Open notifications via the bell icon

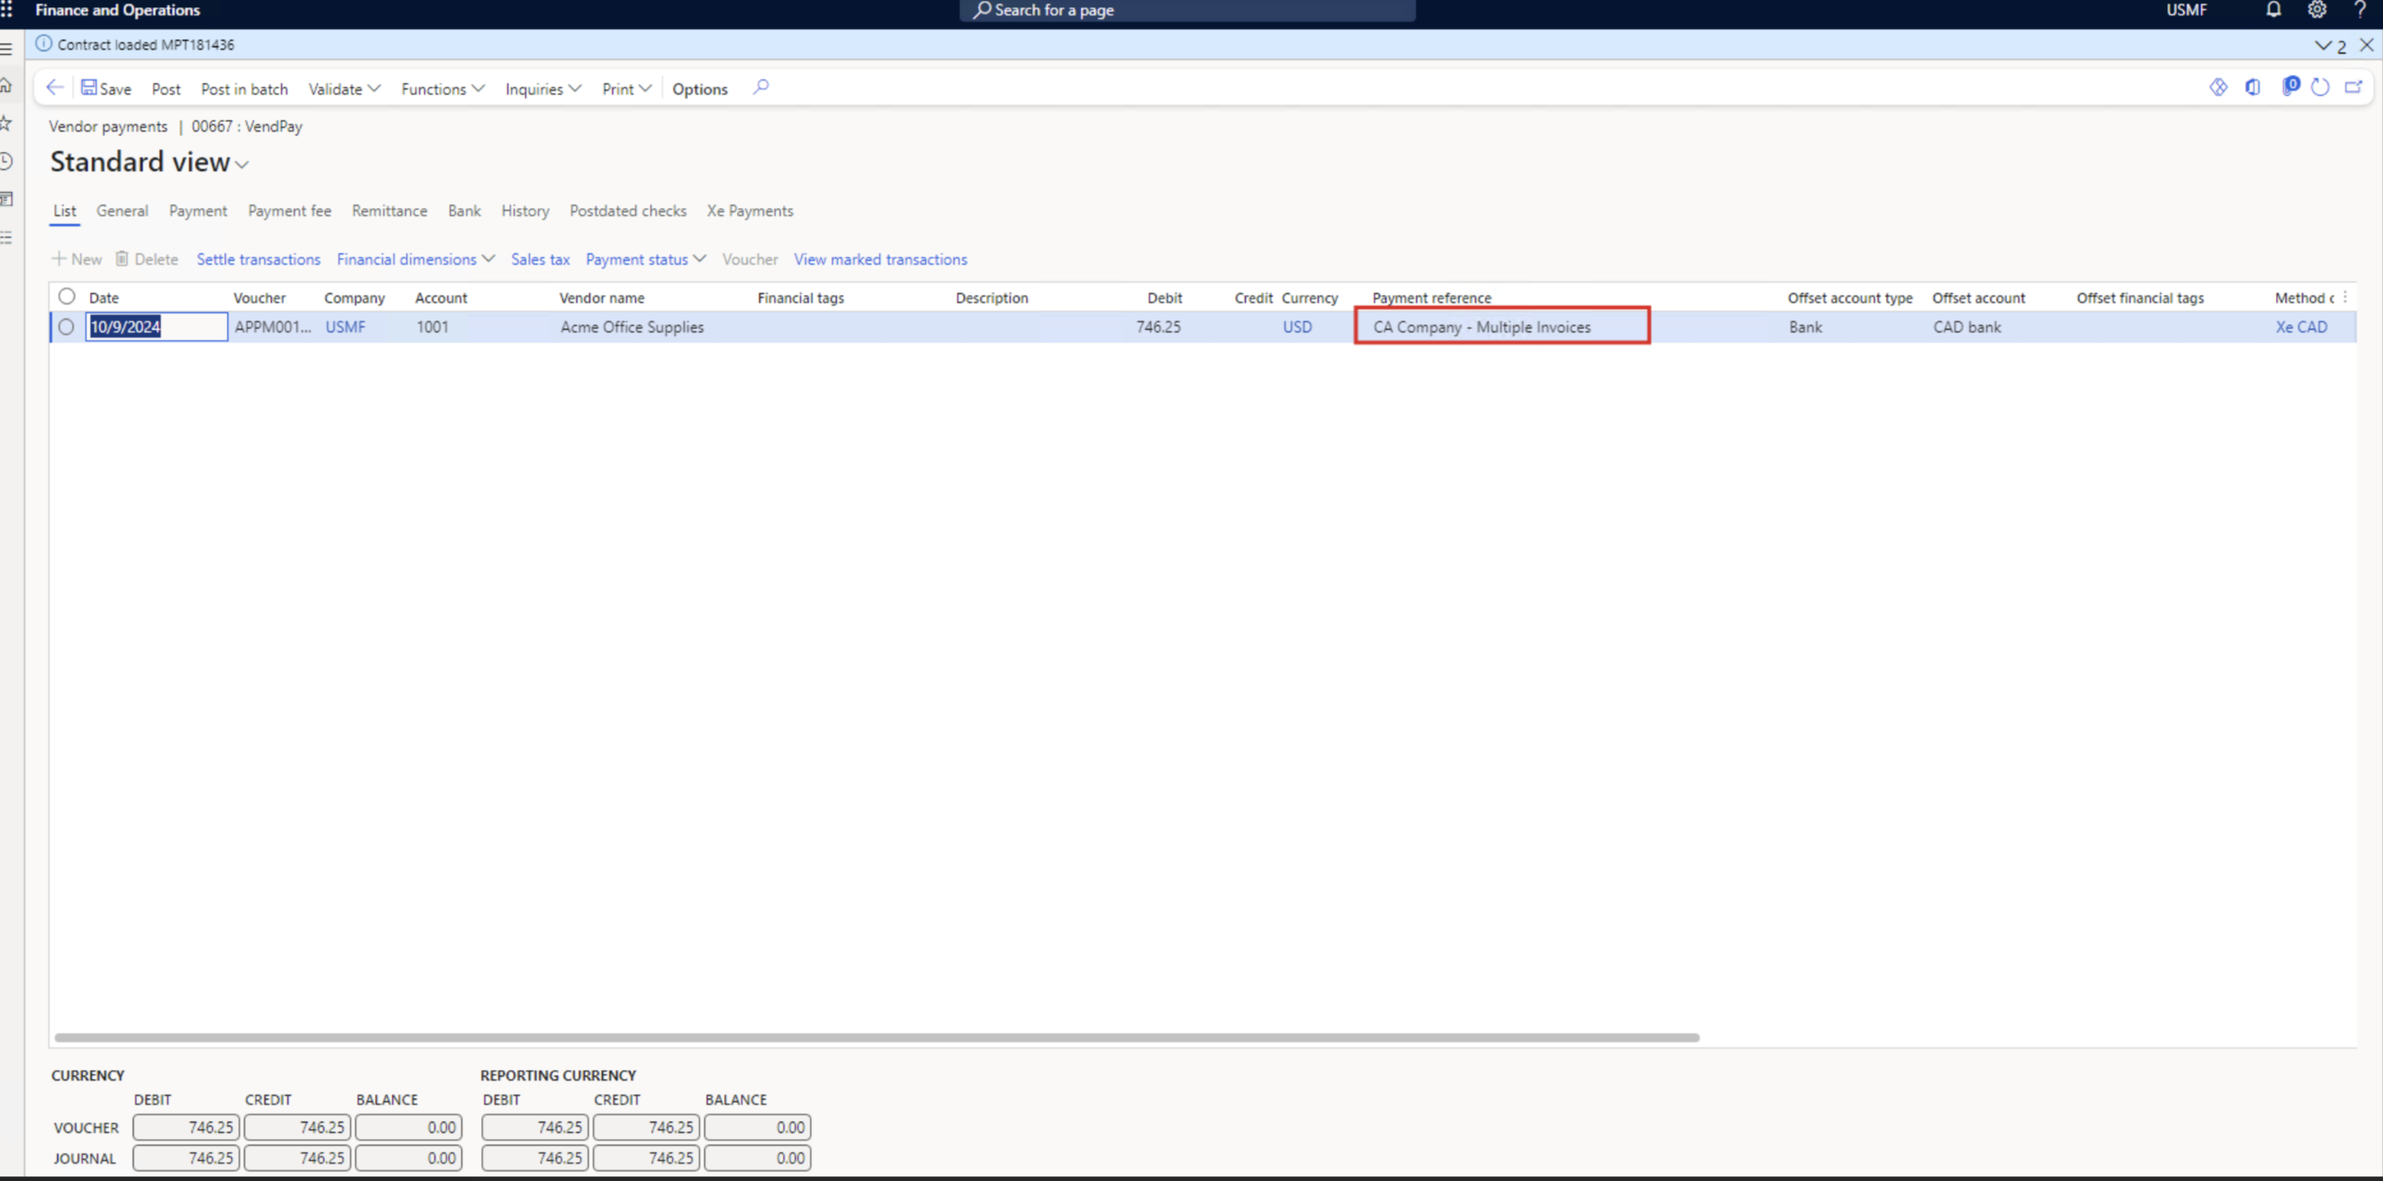coord(2273,10)
